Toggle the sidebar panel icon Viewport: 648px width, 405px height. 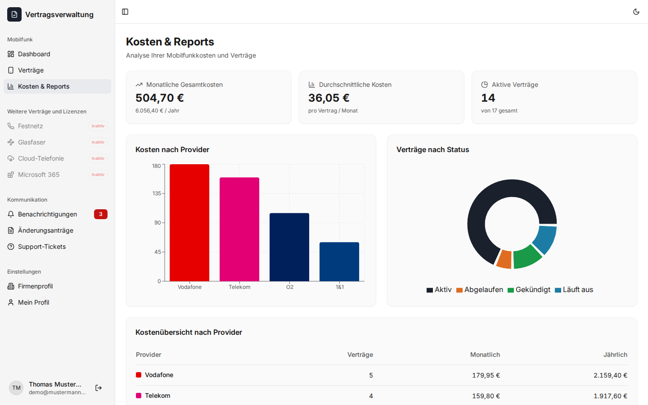125,12
